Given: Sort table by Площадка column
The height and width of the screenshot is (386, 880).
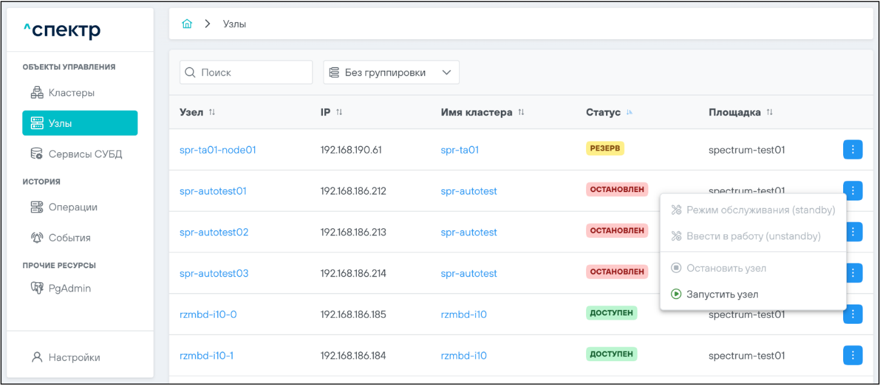Looking at the screenshot, I should (x=769, y=112).
